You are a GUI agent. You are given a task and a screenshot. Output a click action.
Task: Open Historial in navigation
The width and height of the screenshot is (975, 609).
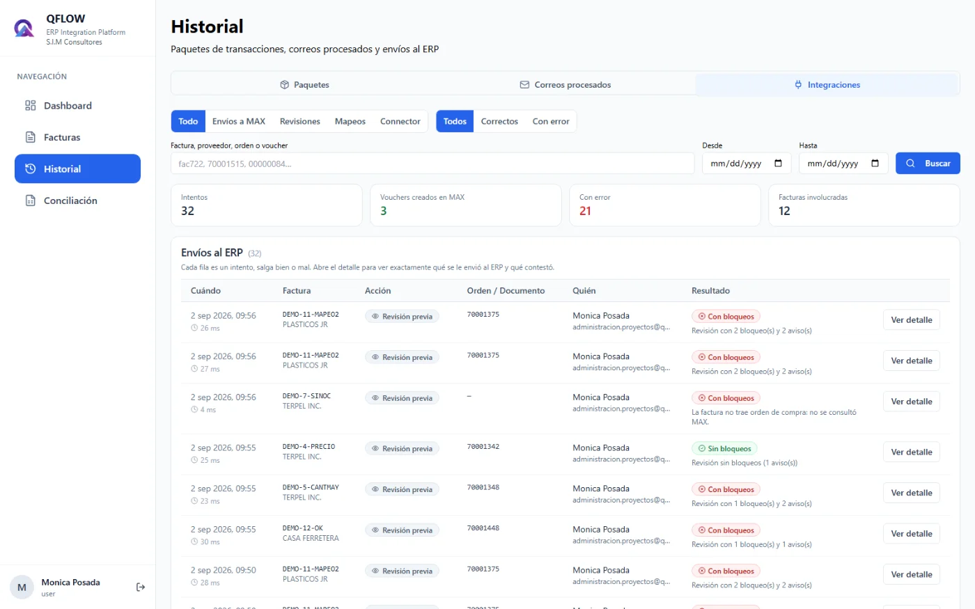pyautogui.click(x=77, y=168)
